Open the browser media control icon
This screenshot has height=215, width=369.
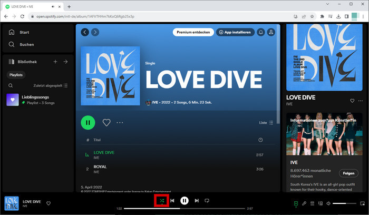pos(330,16)
